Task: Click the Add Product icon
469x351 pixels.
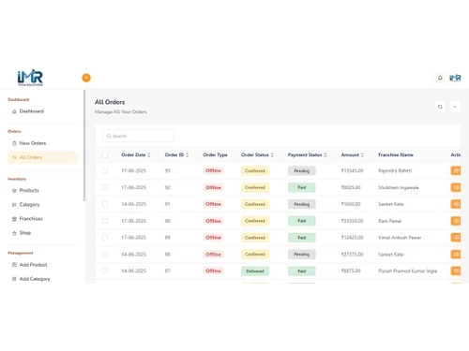Action: (14, 265)
